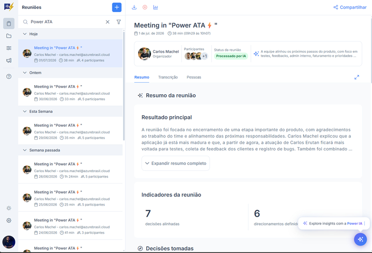Click the Processado por IA status badge
Viewport: 372px width, 253px height.
pos(231,56)
